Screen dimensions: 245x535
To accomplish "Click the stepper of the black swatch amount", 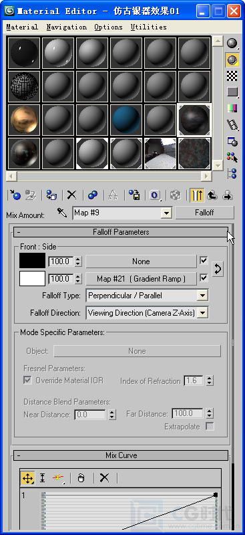I will click(x=78, y=261).
